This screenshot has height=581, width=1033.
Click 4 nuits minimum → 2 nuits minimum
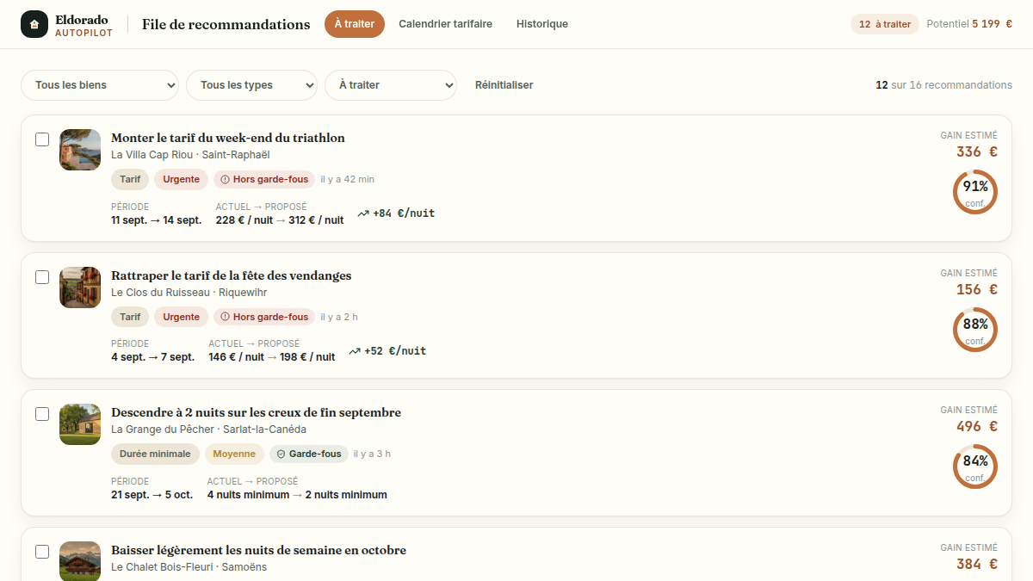click(297, 495)
